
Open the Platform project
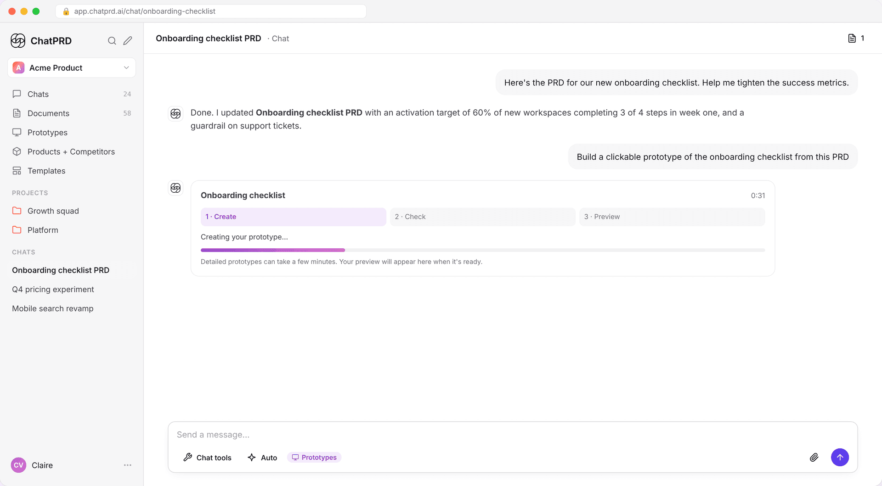coord(72,230)
